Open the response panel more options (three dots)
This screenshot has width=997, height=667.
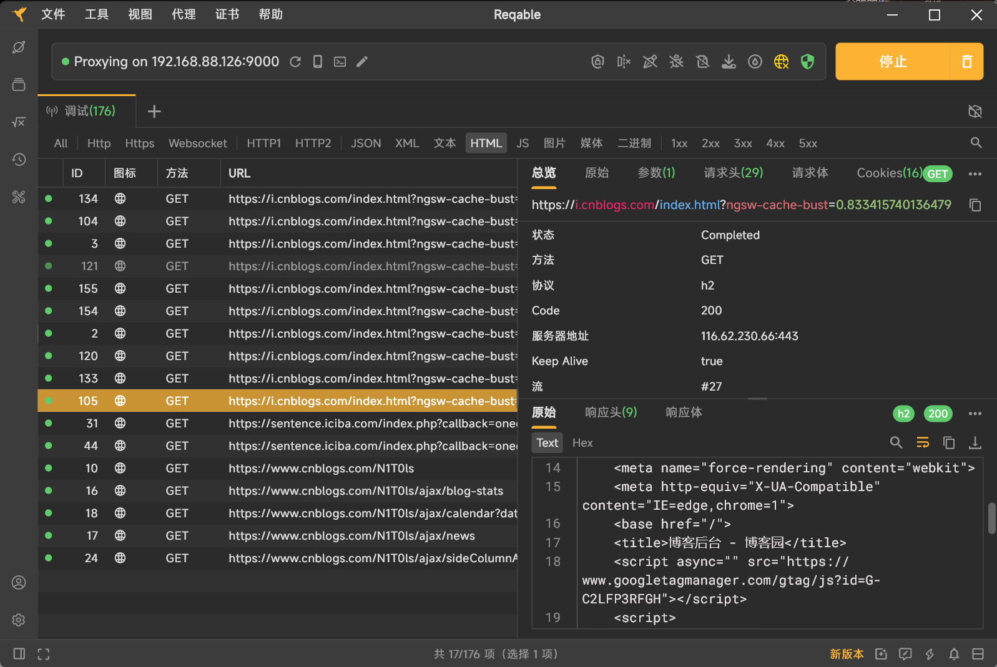(x=975, y=413)
